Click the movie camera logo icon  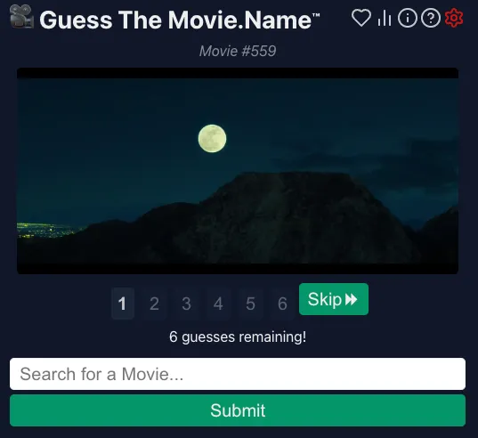21,17
